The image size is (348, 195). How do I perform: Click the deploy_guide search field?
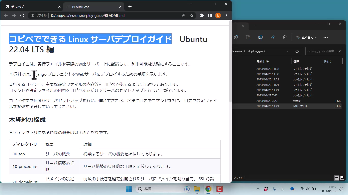pyautogui.click(x=321, y=51)
